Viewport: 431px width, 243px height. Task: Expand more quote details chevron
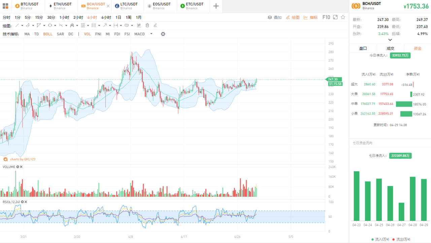coord(390,40)
